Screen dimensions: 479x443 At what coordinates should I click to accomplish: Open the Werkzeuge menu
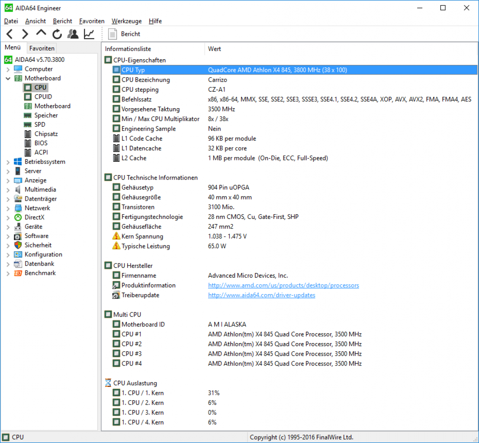pos(126,21)
